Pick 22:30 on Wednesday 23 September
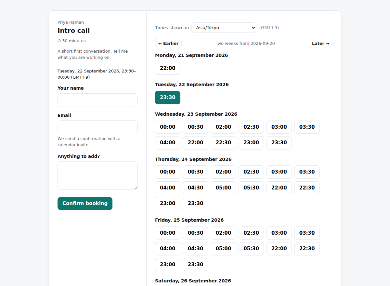The width and height of the screenshot is (390, 286). pos(224,143)
